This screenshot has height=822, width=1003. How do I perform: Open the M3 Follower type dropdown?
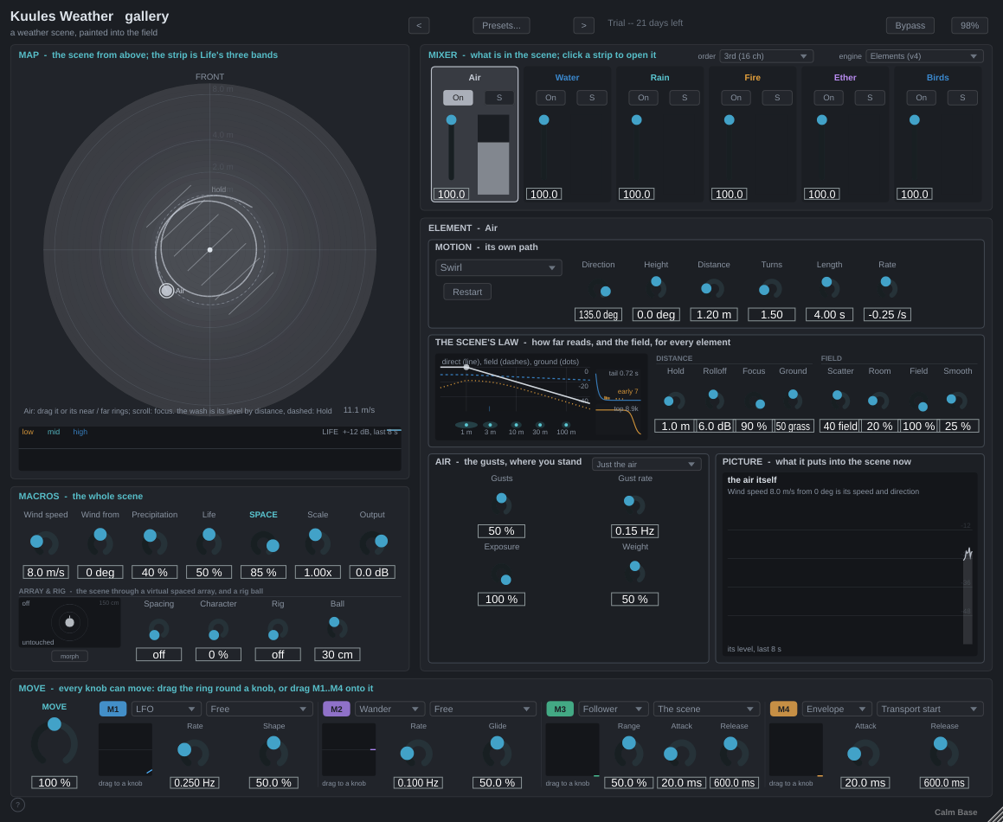click(614, 709)
